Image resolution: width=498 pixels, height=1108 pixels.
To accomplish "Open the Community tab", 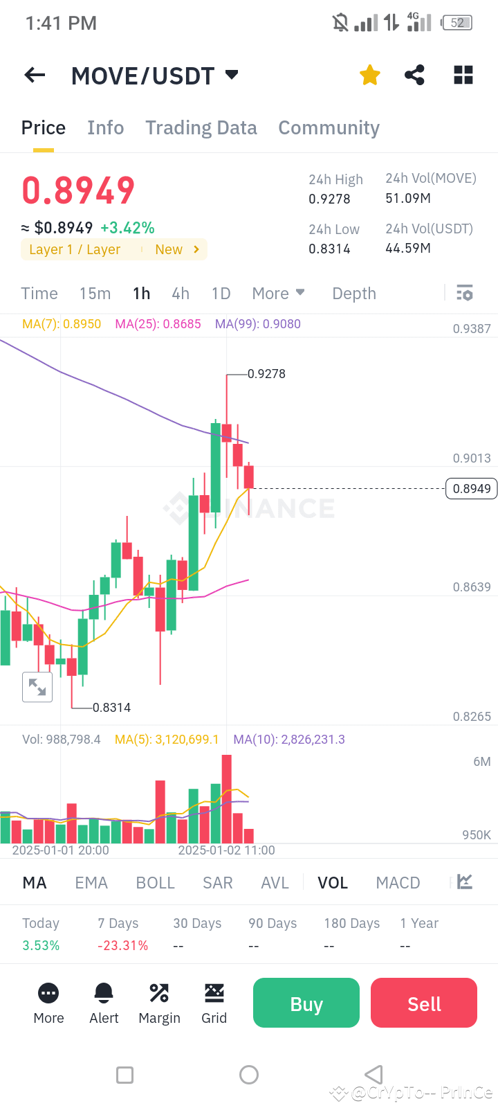I will point(329,127).
